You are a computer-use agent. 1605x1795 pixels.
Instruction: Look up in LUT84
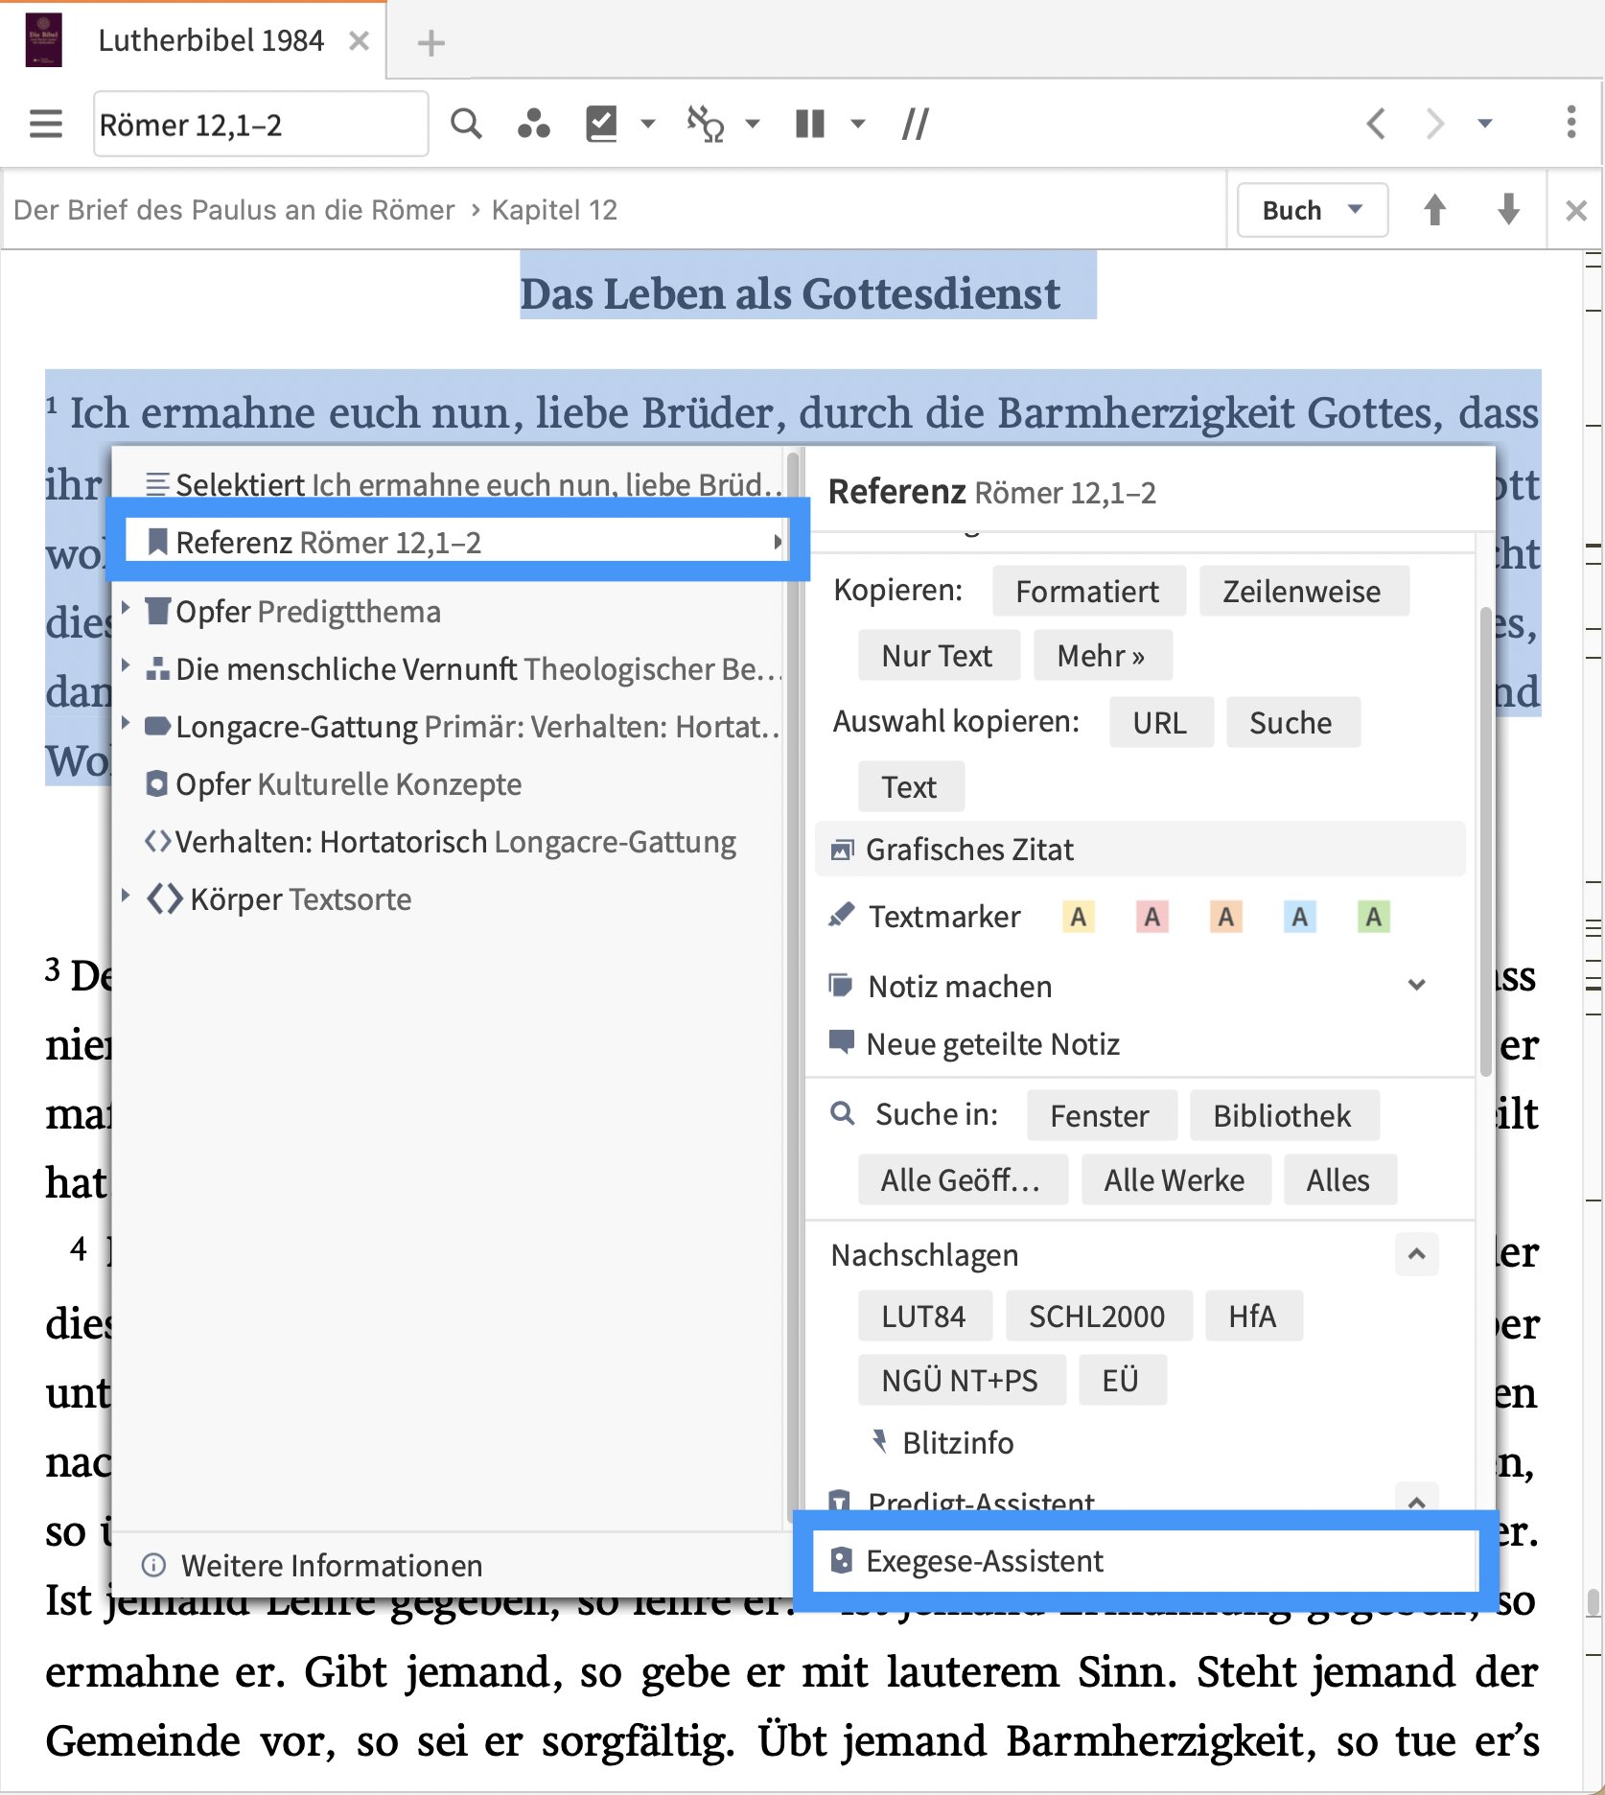click(924, 1316)
